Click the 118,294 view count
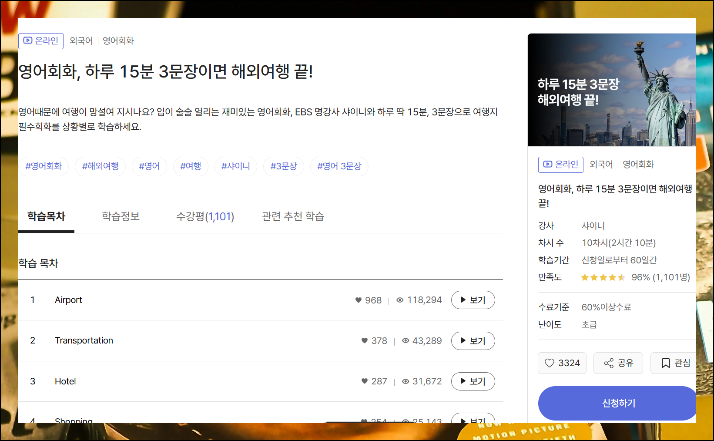This screenshot has width=714, height=441. pyautogui.click(x=424, y=300)
